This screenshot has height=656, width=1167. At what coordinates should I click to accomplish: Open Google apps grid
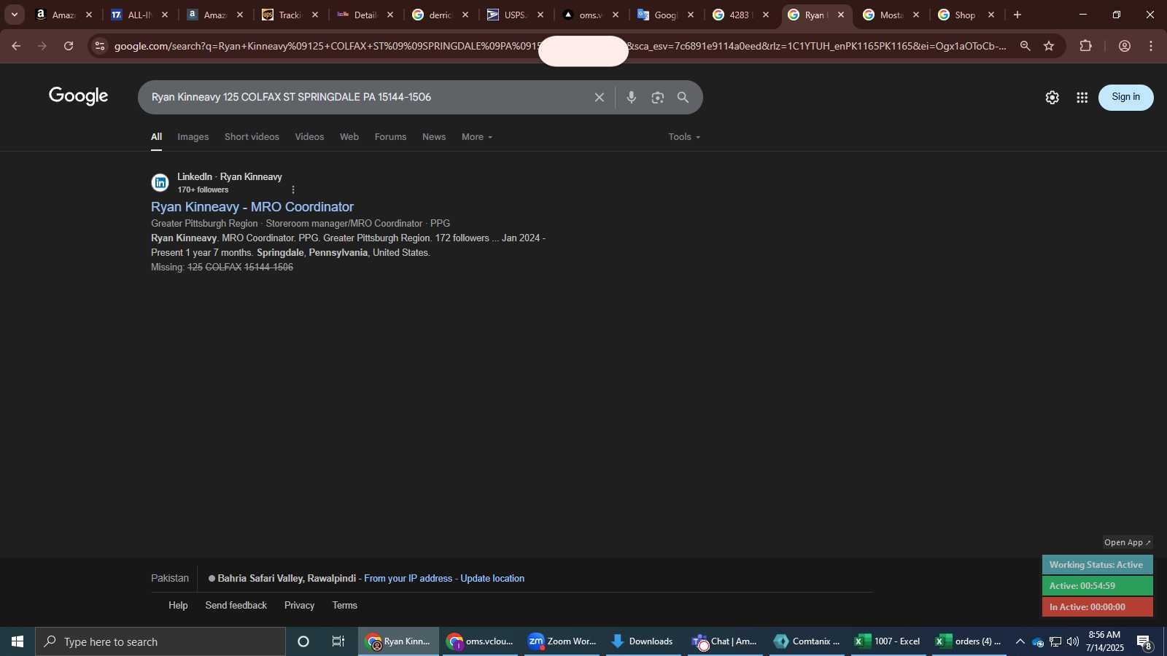pyautogui.click(x=1082, y=98)
